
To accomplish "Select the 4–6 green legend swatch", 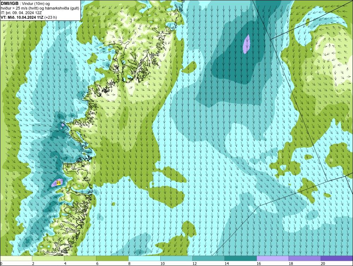I will [x=80, y=258].
